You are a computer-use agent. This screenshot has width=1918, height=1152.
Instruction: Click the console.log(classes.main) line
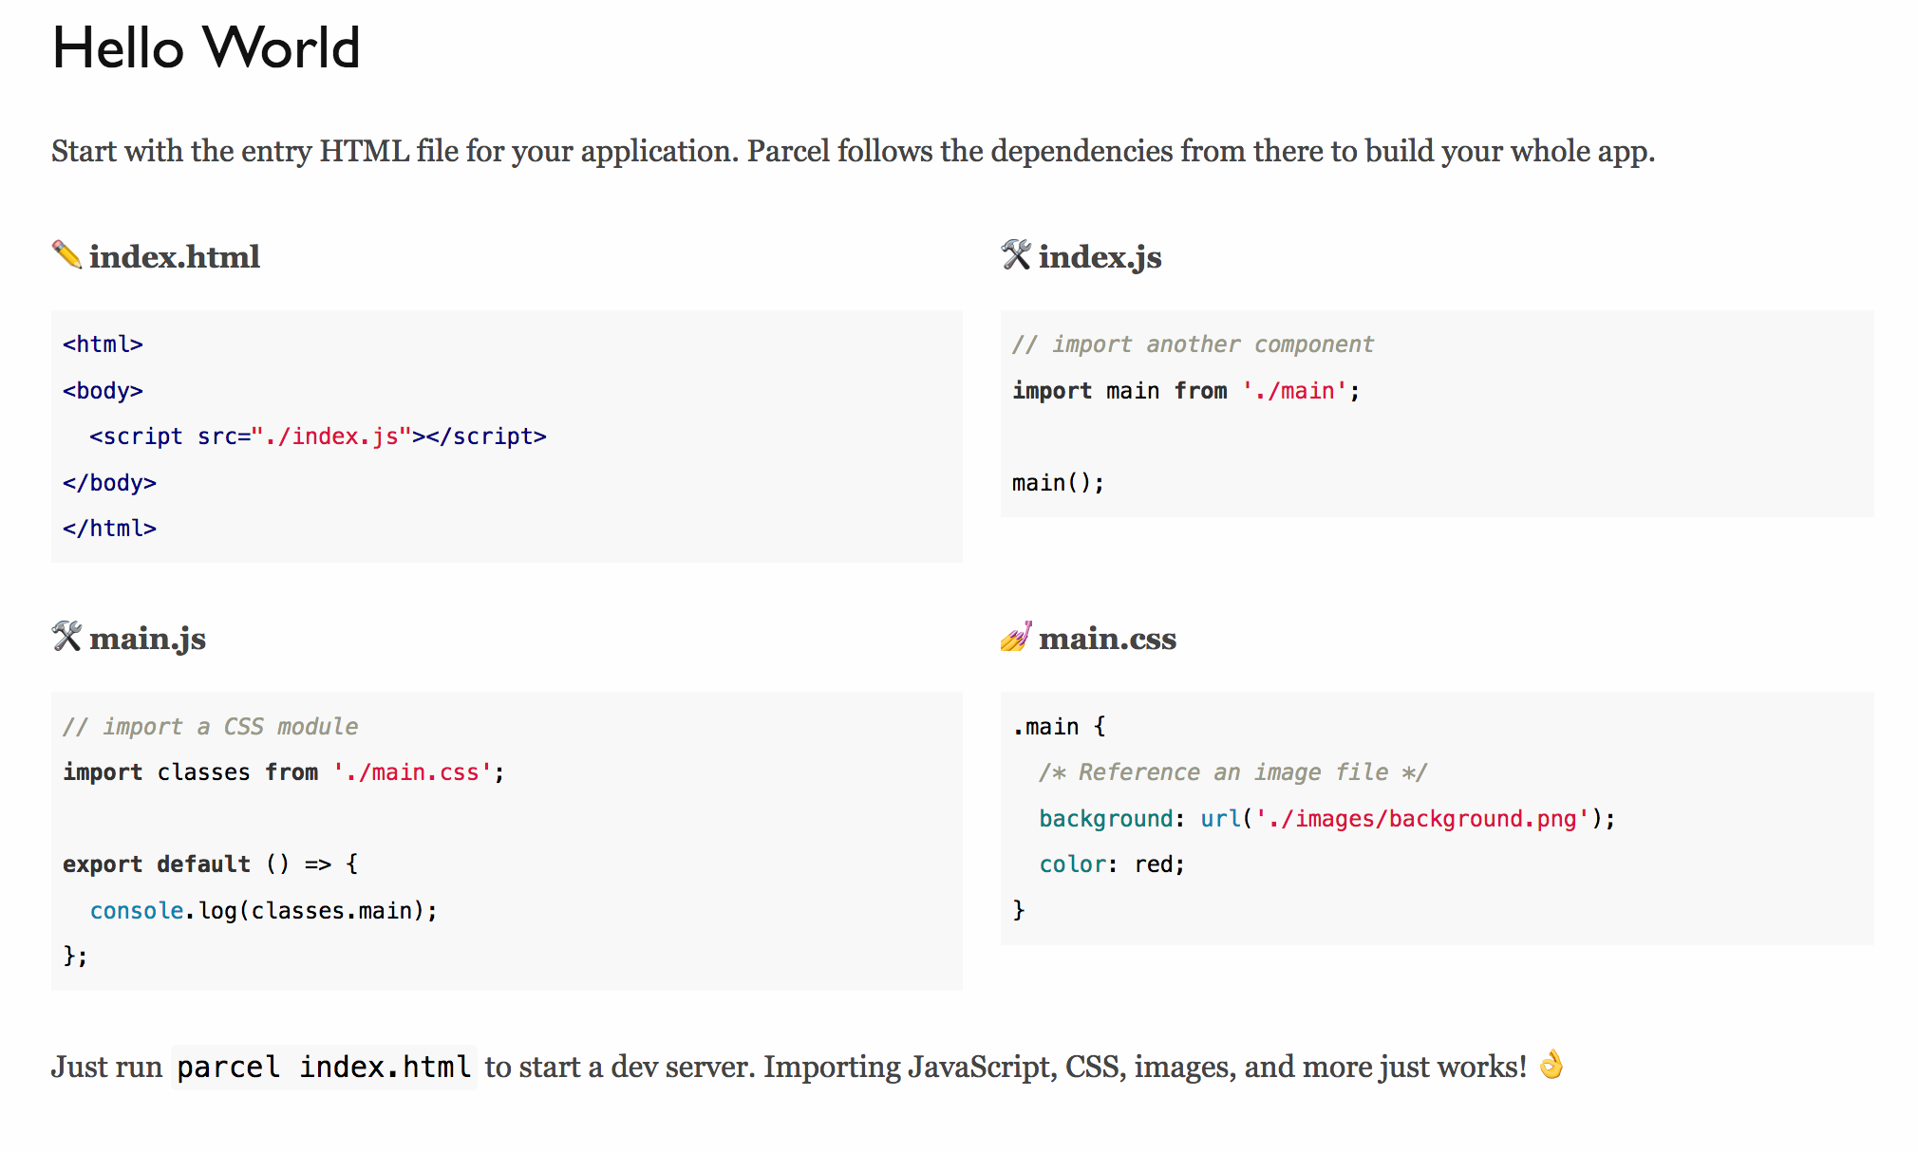(264, 911)
